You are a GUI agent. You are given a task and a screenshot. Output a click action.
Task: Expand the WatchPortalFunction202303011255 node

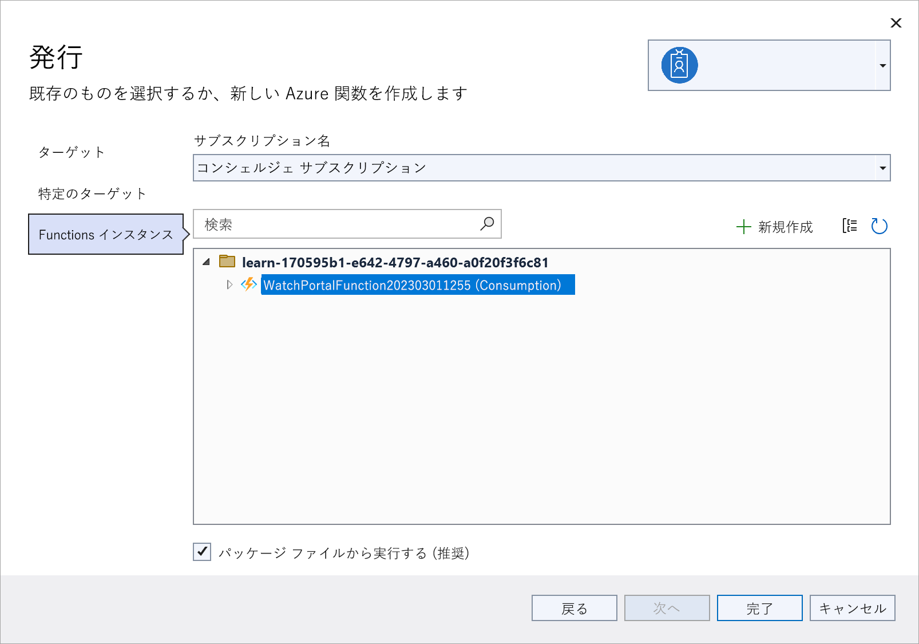point(229,285)
